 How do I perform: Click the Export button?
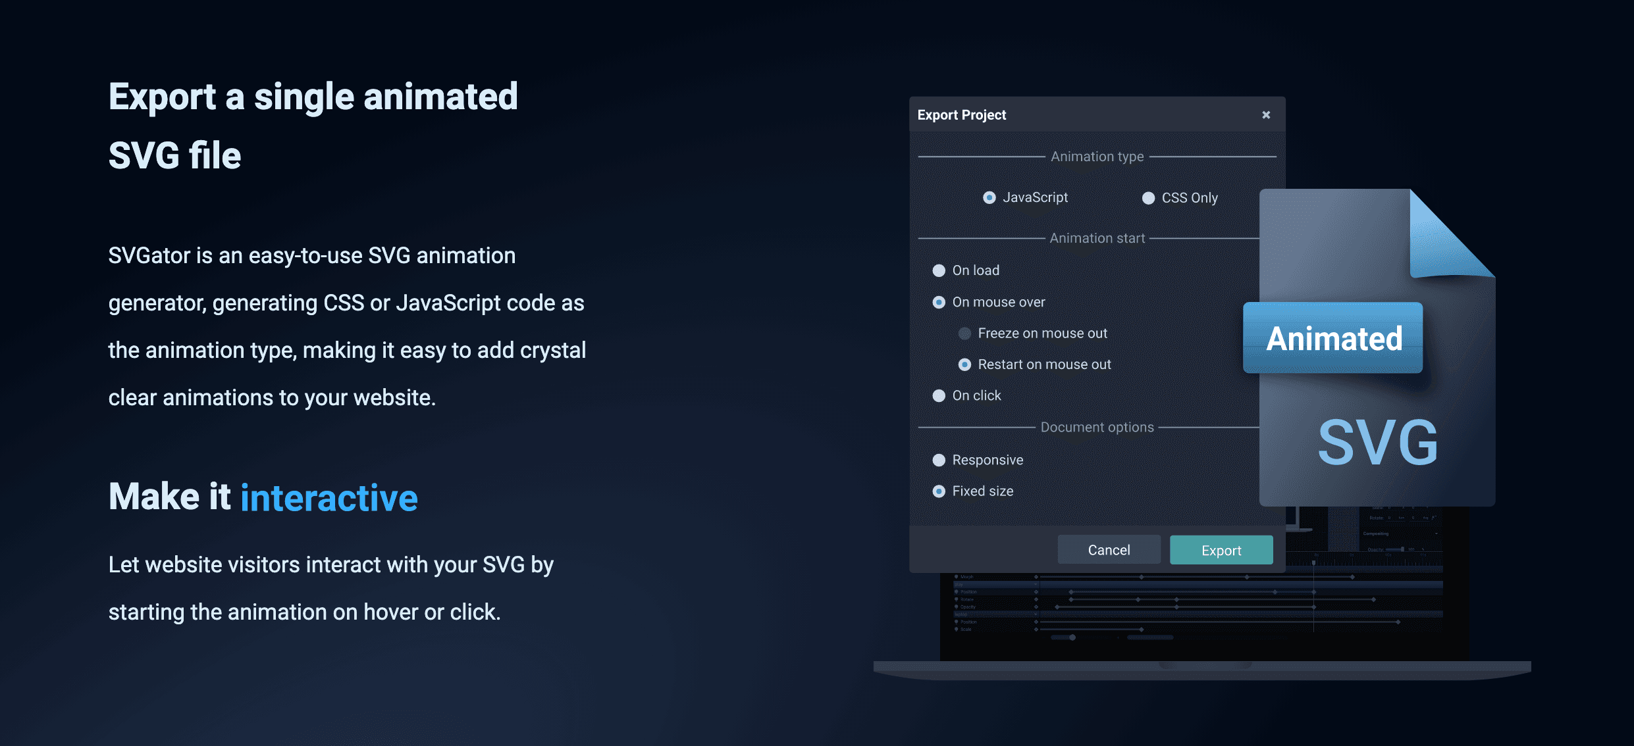tap(1221, 549)
